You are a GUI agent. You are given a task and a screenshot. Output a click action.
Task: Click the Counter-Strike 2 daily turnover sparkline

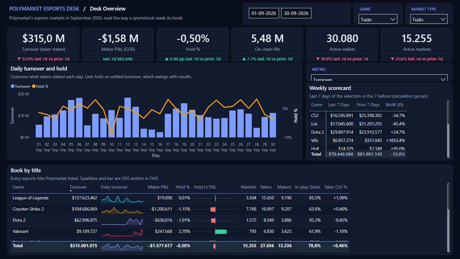pos(122,210)
